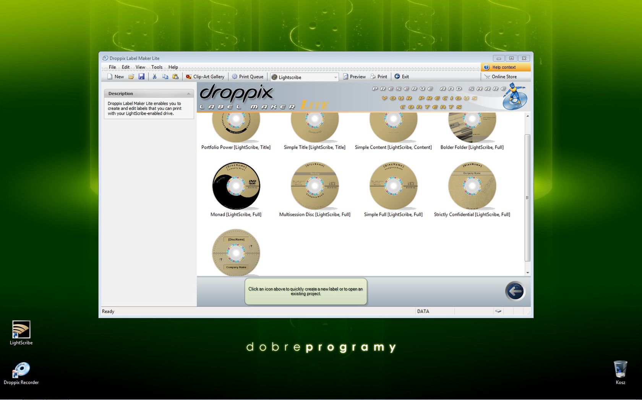Image resolution: width=642 pixels, height=400 pixels.
Task: Open a file with the folder icon
Action: pyautogui.click(x=131, y=77)
